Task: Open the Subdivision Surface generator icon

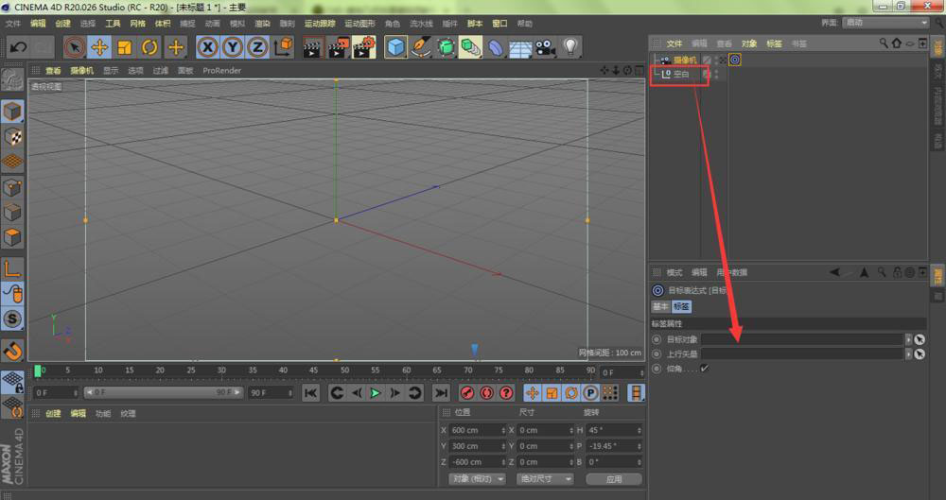Action: (x=446, y=47)
